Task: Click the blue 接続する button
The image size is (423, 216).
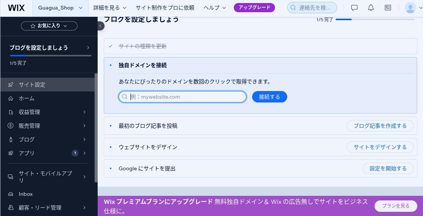Action: click(270, 97)
